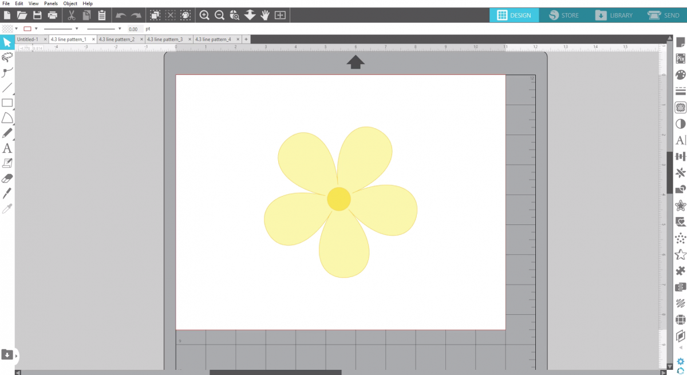Copy the selection with the copy icon
The height and width of the screenshot is (375, 687).
[x=86, y=15]
